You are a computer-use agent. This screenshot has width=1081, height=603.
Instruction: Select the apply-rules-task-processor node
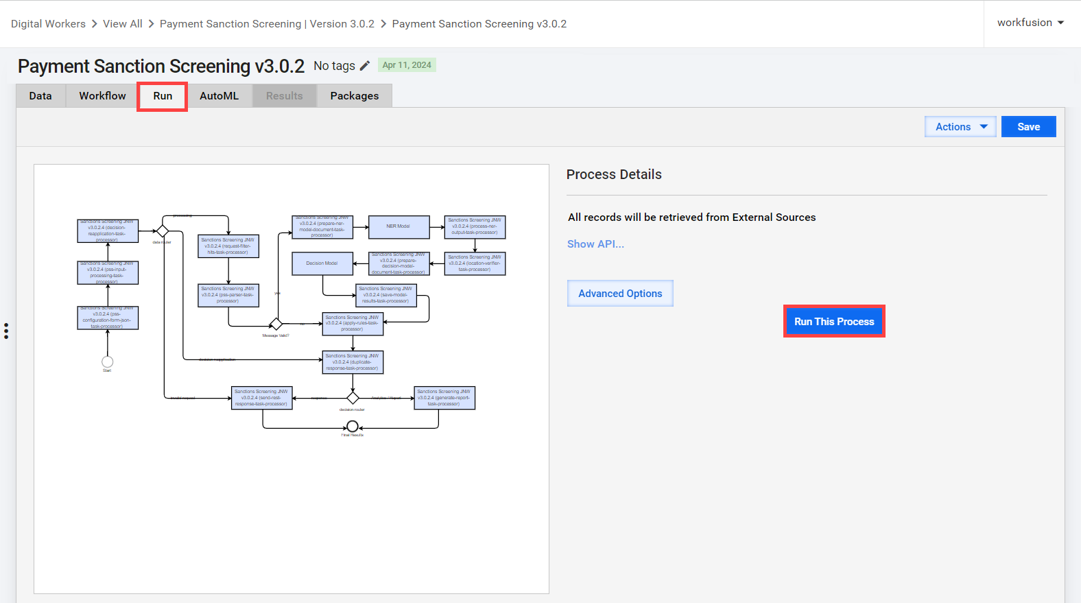(x=353, y=324)
